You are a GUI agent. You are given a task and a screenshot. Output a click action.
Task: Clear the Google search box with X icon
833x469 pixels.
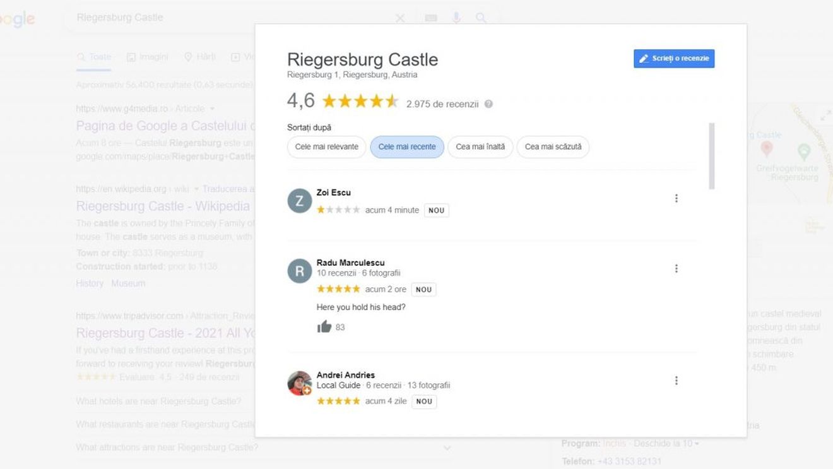coord(400,18)
